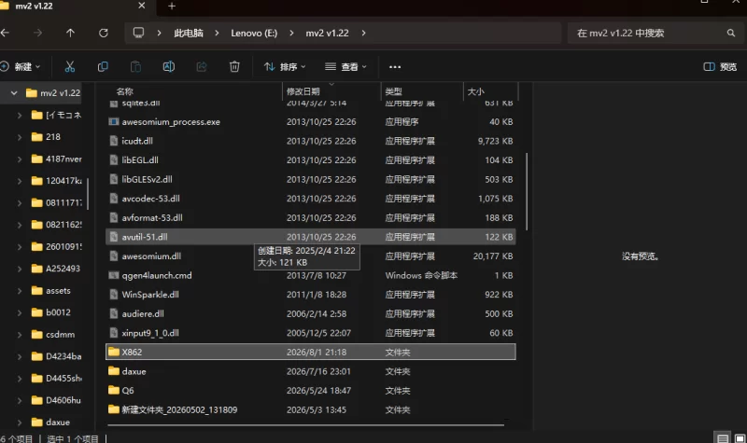Screen dimensions: 747x443
Task: Select the WinSparkle.dll file
Action: pos(310,295)
